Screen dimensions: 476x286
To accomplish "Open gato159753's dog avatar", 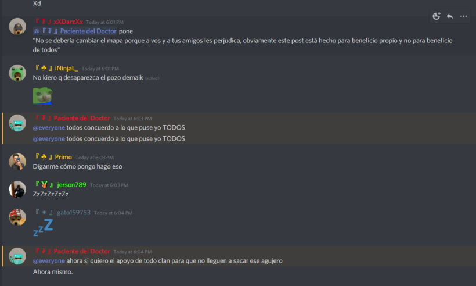I will (17, 217).
